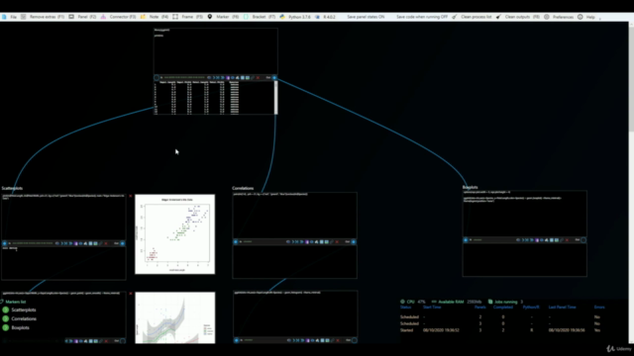The width and height of the screenshot is (634, 356).
Task: Click the Python 3.7.6 toolbar entry
Action: tap(295, 17)
